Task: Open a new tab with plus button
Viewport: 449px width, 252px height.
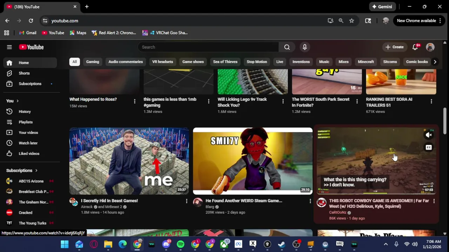Action: [87, 7]
